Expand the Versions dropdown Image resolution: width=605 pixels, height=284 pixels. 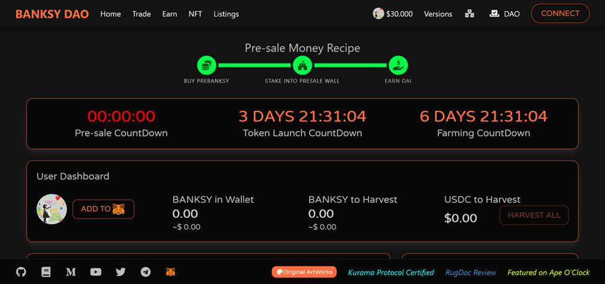pos(438,14)
